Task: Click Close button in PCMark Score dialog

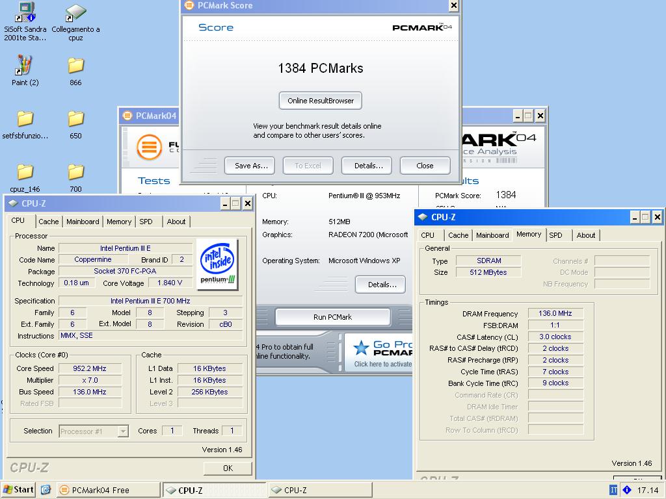Action: pyautogui.click(x=425, y=166)
